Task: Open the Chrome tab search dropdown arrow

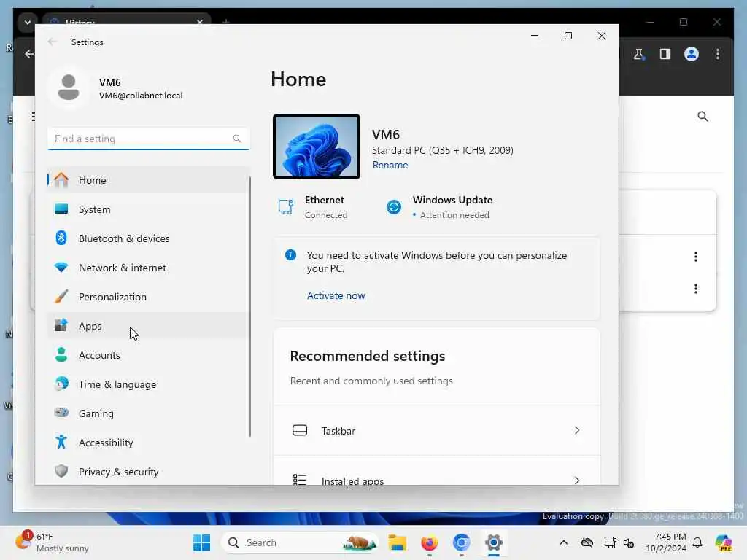Action: (x=28, y=23)
